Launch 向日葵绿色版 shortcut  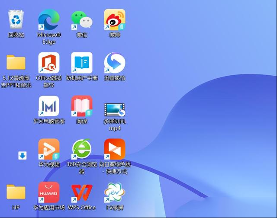click(x=115, y=149)
